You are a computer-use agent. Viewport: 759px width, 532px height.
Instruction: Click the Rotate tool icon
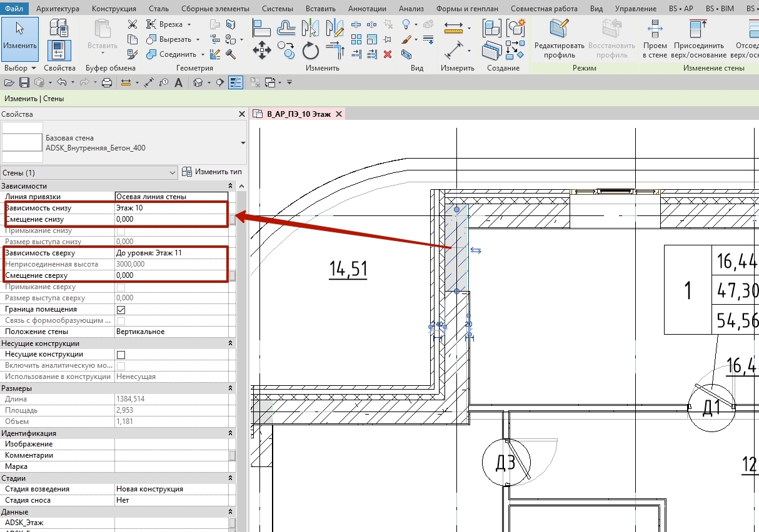(310, 50)
